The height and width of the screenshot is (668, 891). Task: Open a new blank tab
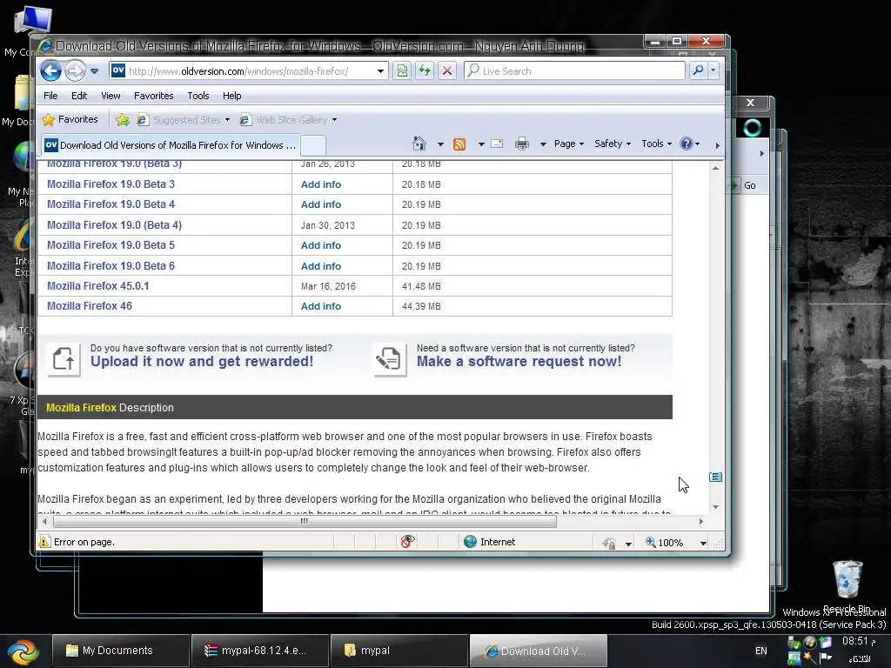pyautogui.click(x=312, y=145)
